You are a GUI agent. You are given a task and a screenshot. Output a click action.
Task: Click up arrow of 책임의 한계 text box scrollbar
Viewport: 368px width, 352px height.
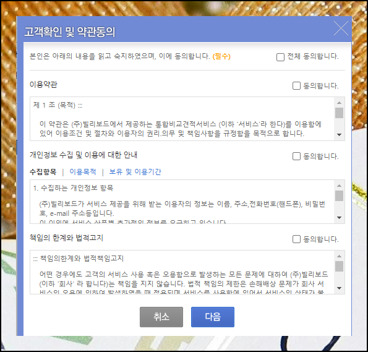coord(339,256)
